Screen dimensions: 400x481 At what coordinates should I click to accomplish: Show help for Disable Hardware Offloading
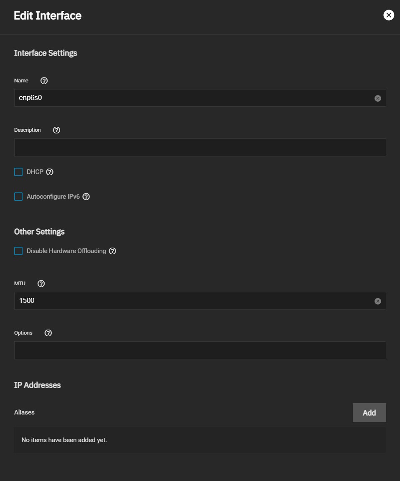(x=112, y=251)
